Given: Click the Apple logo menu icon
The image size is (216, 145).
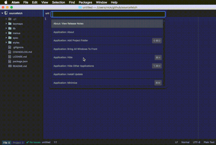Looking at the screenshot, I should (x=6, y=2).
